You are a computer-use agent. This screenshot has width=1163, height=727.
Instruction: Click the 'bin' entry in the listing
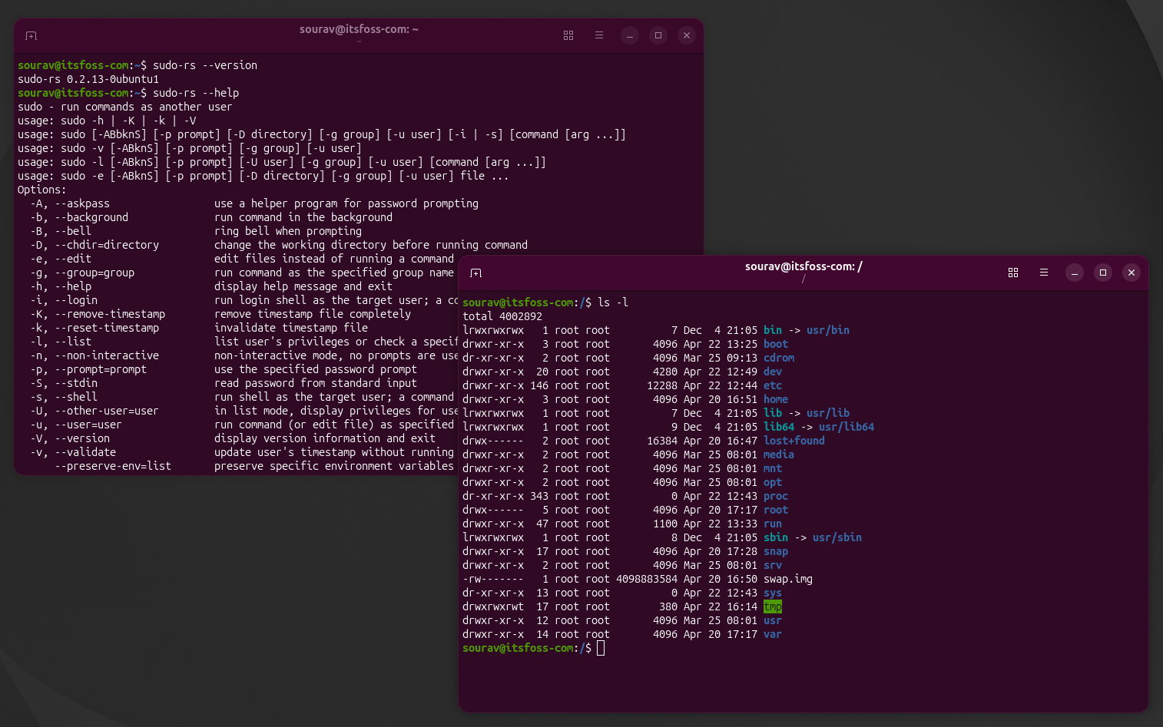pos(772,330)
